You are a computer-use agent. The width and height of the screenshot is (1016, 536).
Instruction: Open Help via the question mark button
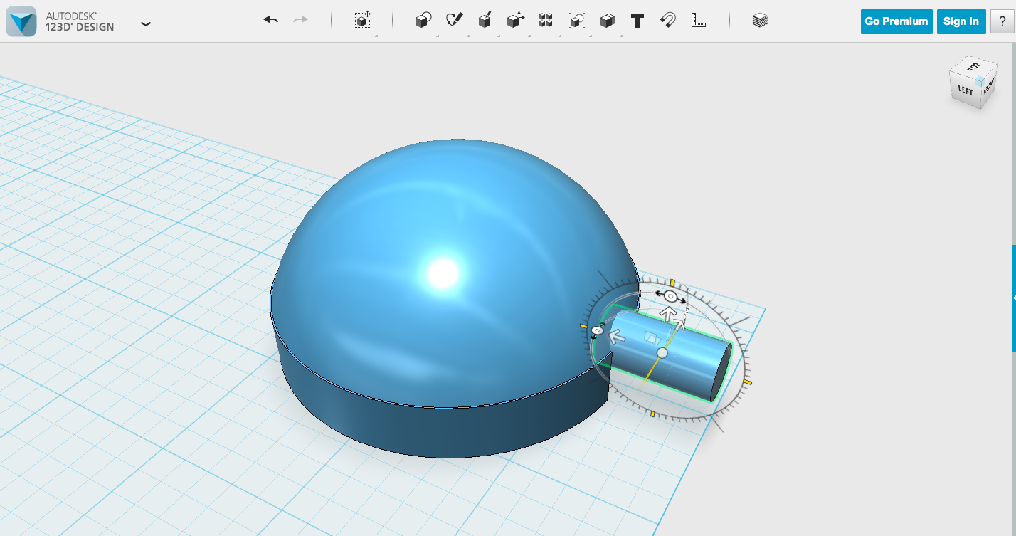coord(1001,21)
